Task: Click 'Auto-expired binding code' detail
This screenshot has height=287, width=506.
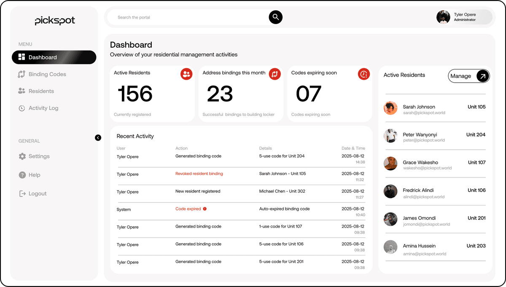Action: (x=284, y=209)
